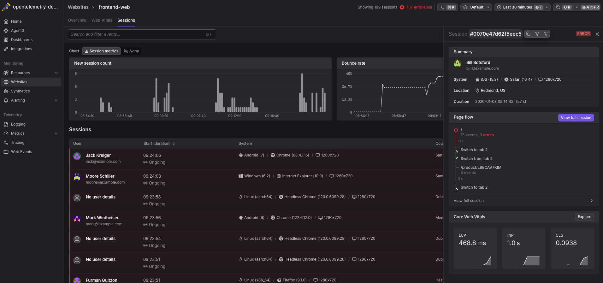The height and width of the screenshot is (283, 603).
Task: Switch to the Web Vitals tab
Action: 102,20
